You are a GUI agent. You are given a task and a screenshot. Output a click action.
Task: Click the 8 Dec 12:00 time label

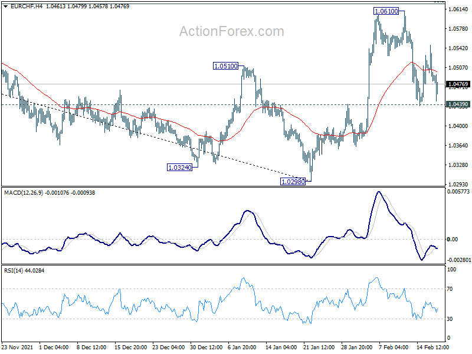(91, 347)
